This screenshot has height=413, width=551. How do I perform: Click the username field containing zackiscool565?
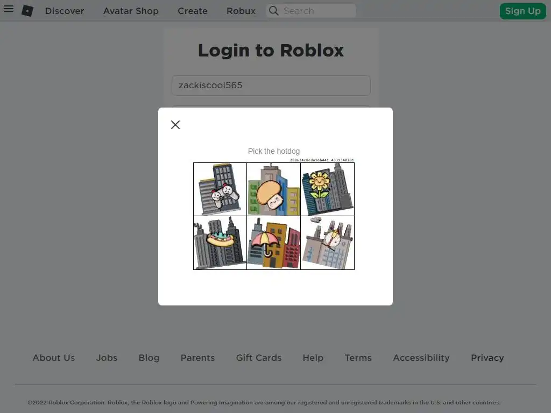click(x=271, y=86)
